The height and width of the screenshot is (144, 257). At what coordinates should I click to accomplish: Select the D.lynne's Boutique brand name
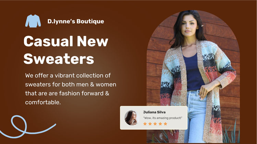coord(76,21)
